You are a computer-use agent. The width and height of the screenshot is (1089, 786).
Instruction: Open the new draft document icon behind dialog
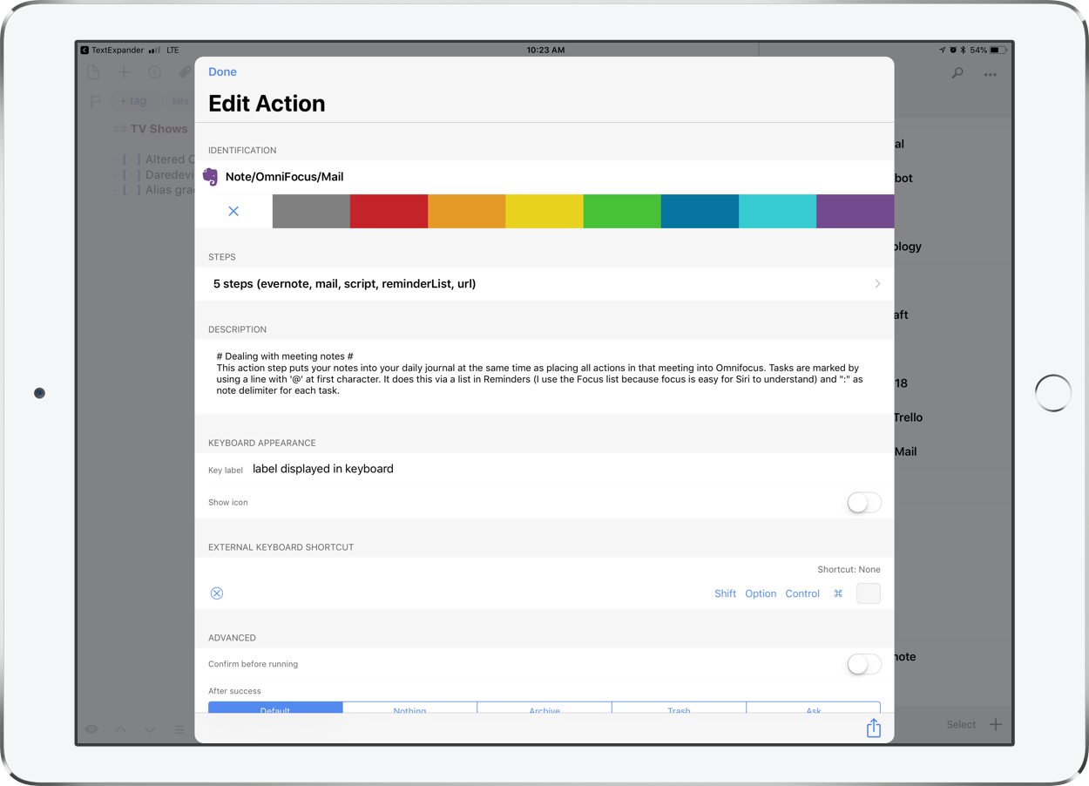pos(93,72)
